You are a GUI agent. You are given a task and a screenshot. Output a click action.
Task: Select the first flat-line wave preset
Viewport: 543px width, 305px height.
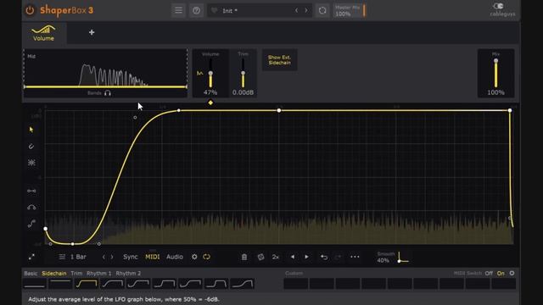35,284
